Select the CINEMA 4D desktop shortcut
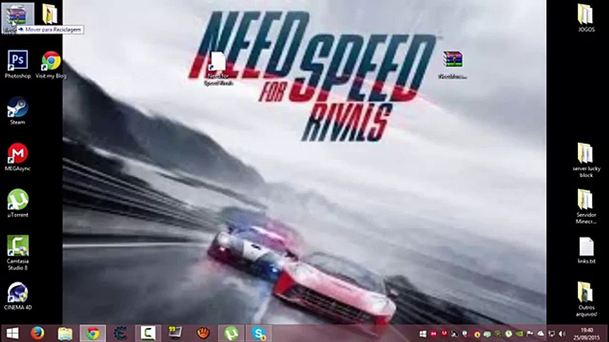The image size is (609, 342). coord(18,296)
